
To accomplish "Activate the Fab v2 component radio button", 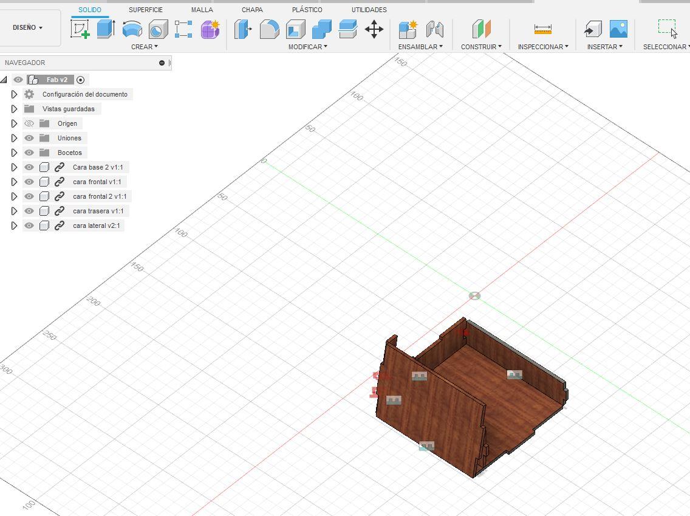I will (80, 80).
